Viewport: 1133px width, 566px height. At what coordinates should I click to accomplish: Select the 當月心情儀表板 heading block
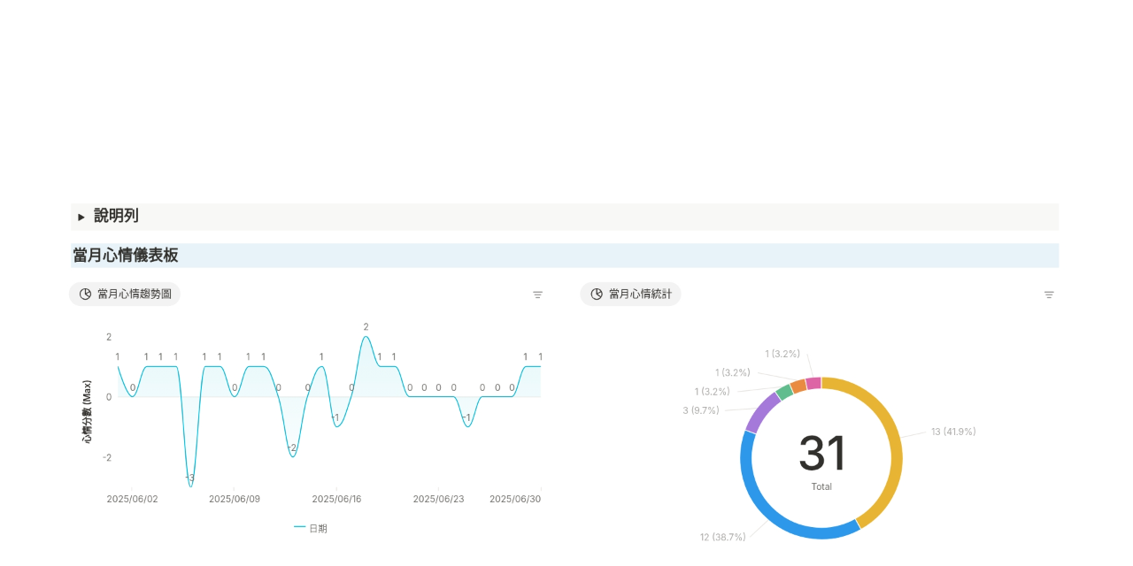click(x=126, y=256)
